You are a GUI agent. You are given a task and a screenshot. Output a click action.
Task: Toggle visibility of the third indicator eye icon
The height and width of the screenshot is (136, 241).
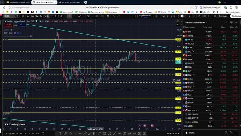pyautogui.click(x=31, y=36)
